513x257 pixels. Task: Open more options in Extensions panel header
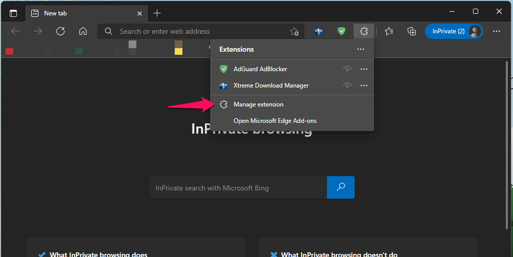(361, 49)
